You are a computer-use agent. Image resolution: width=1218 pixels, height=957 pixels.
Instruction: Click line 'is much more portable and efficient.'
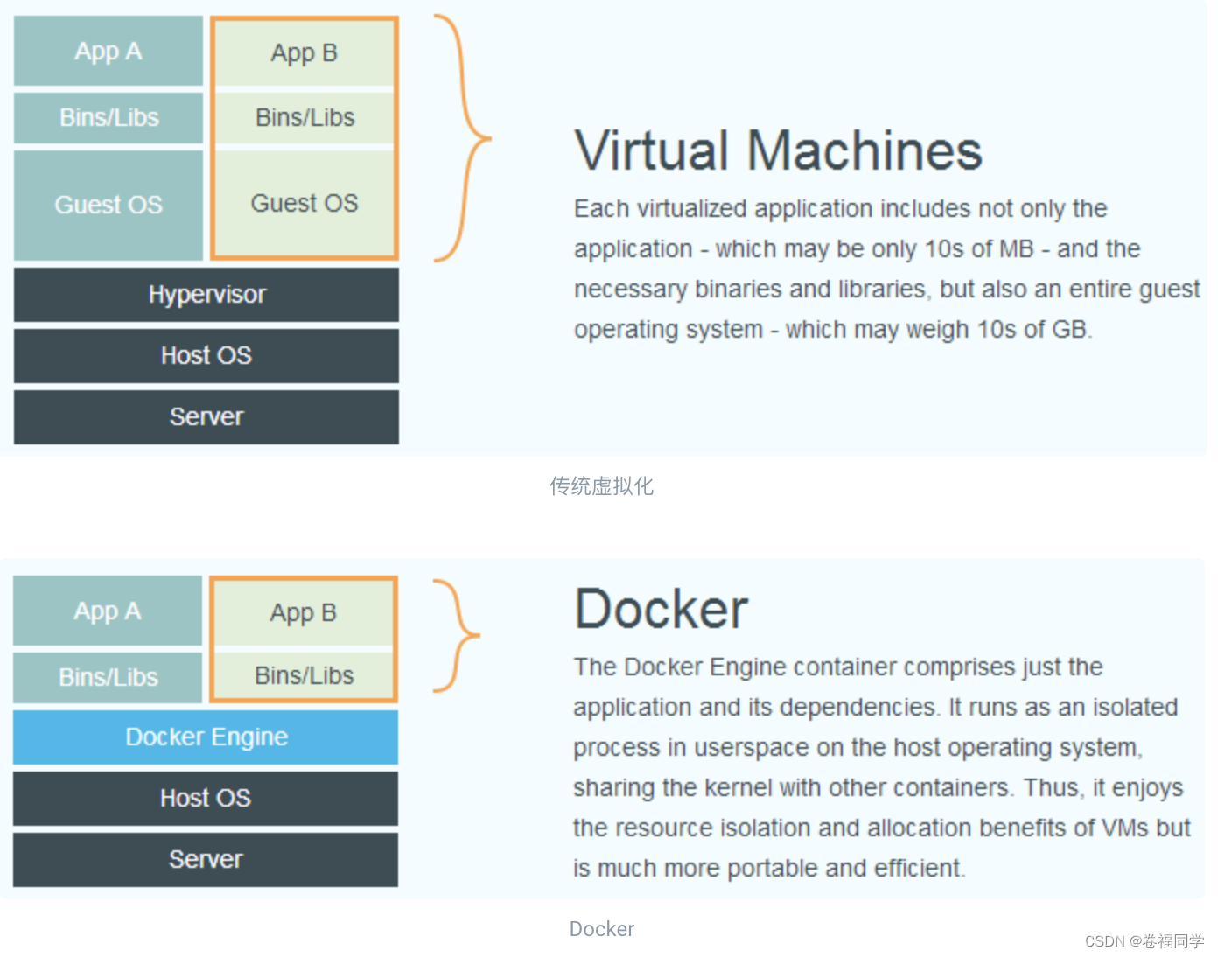tap(770, 869)
